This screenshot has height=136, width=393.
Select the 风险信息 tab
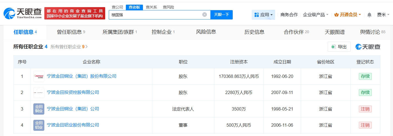coord(206,32)
